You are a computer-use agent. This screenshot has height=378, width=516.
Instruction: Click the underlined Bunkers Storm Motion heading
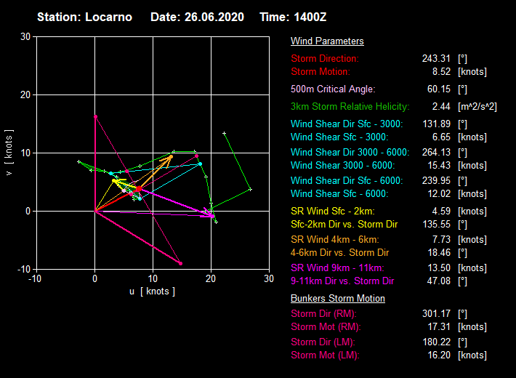[x=337, y=299]
